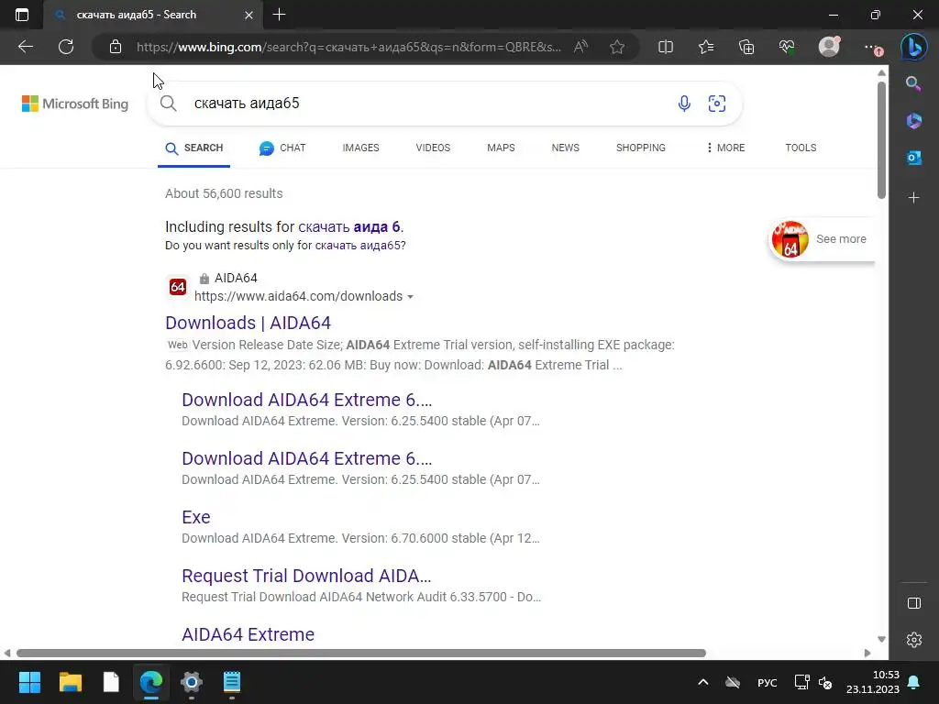Click the scroll down arrow
The height and width of the screenshot is (704, 939).
881,639
